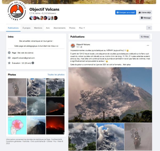This screenshot has width=160, height=151.
Task: Open the Abonnements tab
Action: point(59,28)
